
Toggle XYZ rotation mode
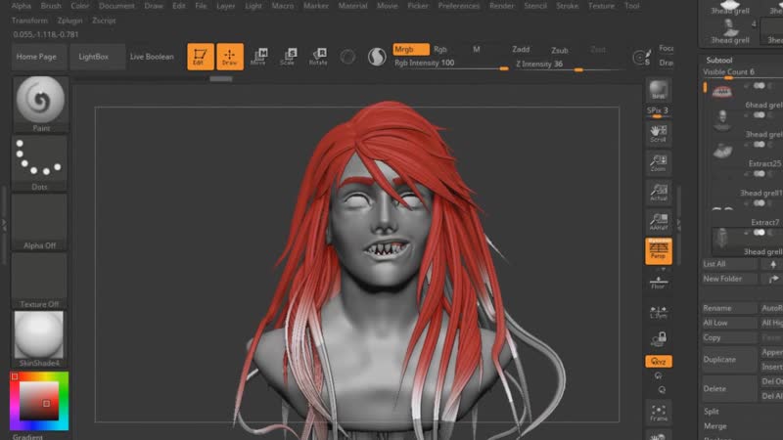(658, 361)
